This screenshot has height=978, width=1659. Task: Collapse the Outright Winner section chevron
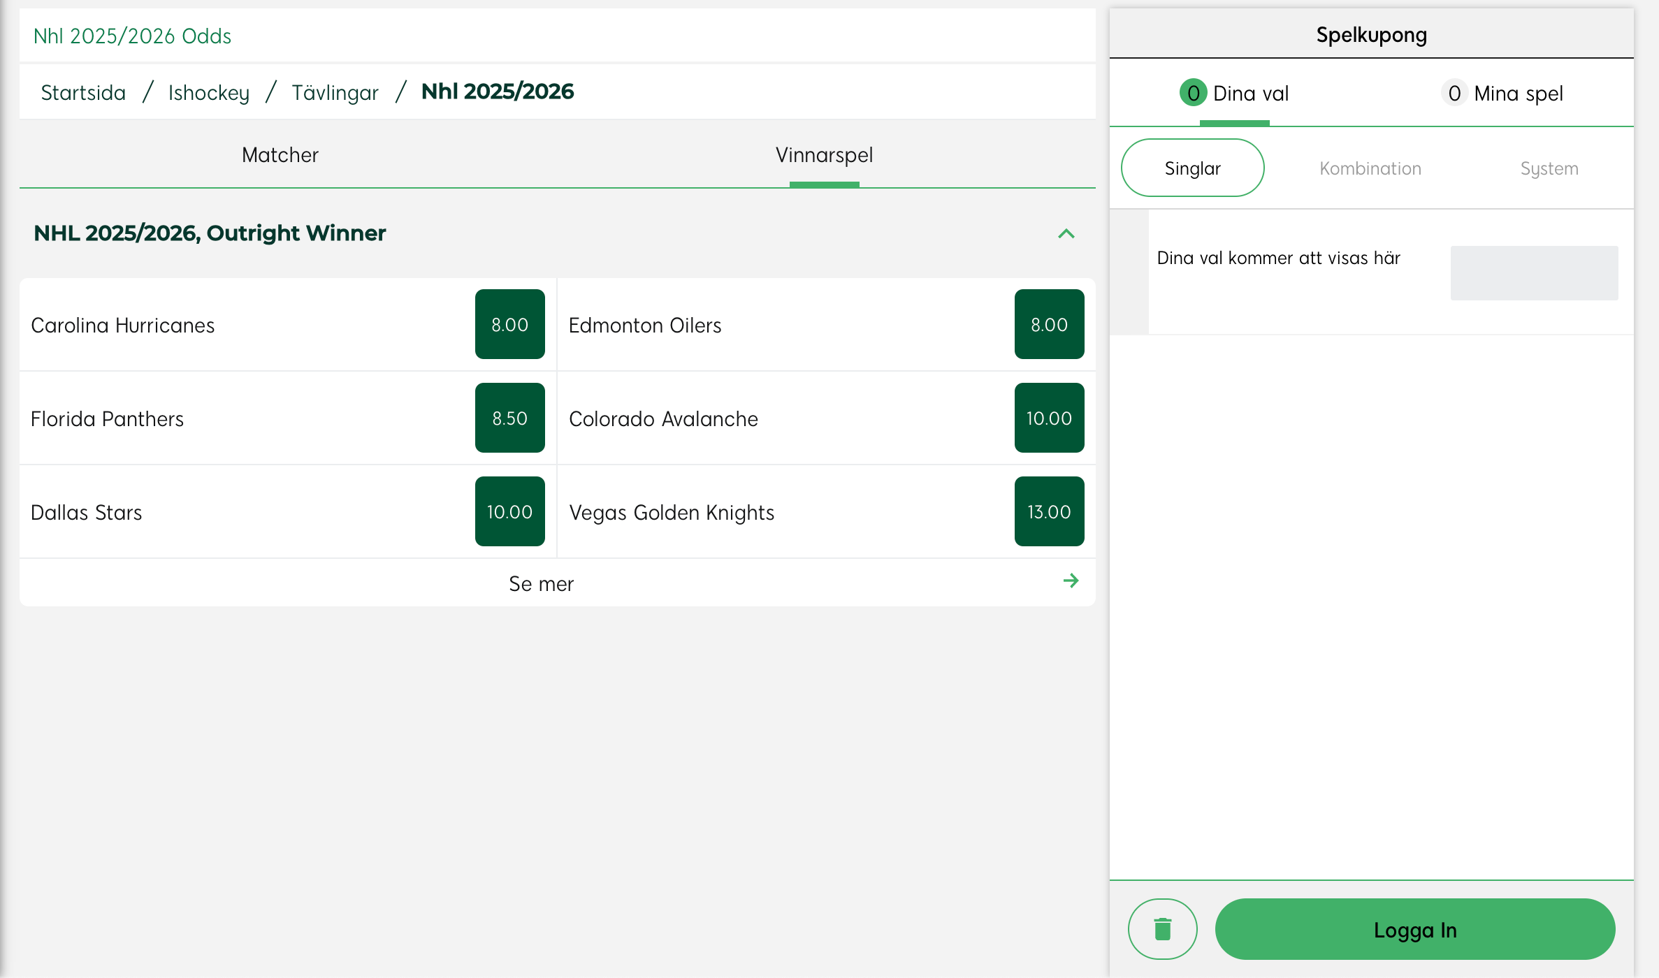pos(1066,234)
